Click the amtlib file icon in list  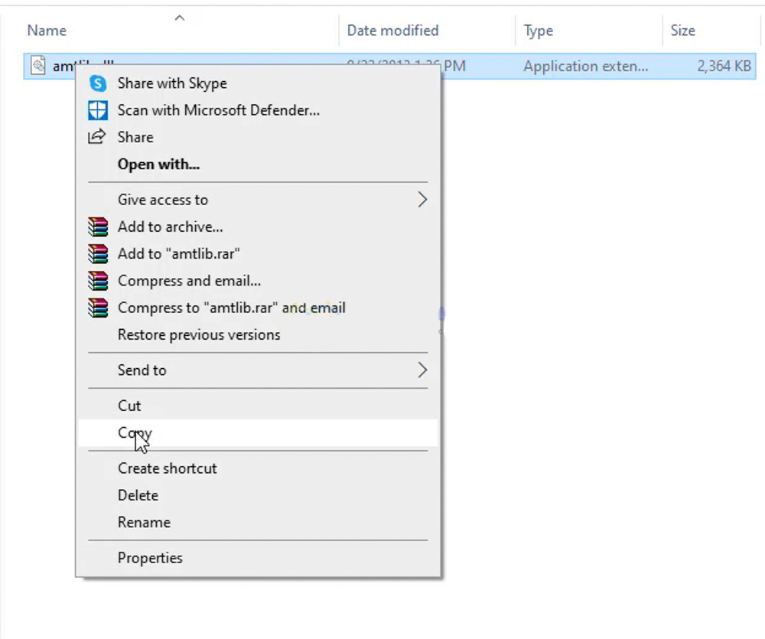(38, 65)
